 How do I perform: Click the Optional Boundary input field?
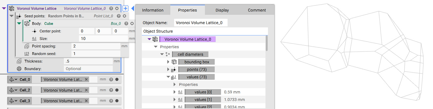click(x=88, y=69)
